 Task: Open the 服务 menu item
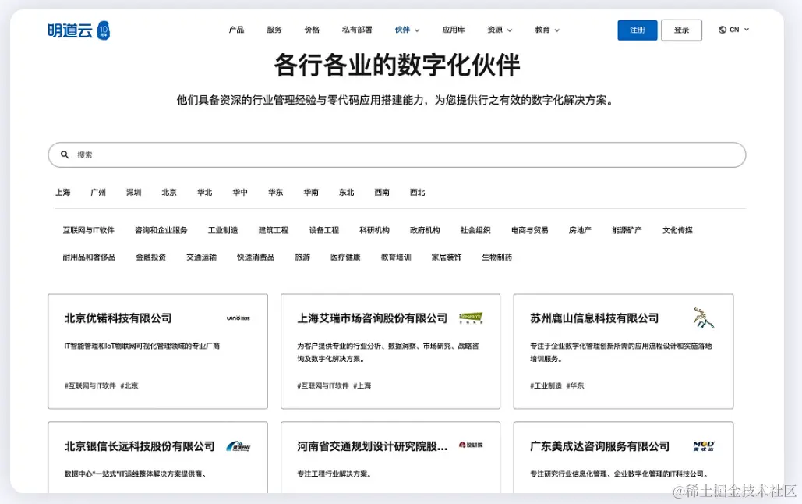click(x=274, y=30)
